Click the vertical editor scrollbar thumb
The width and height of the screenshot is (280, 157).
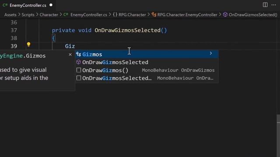278,136
